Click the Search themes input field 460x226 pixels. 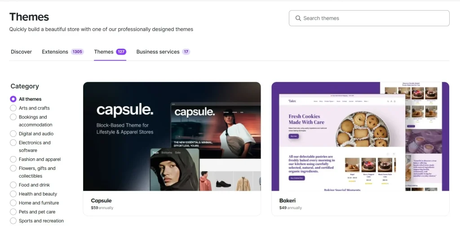coord(369,18)
